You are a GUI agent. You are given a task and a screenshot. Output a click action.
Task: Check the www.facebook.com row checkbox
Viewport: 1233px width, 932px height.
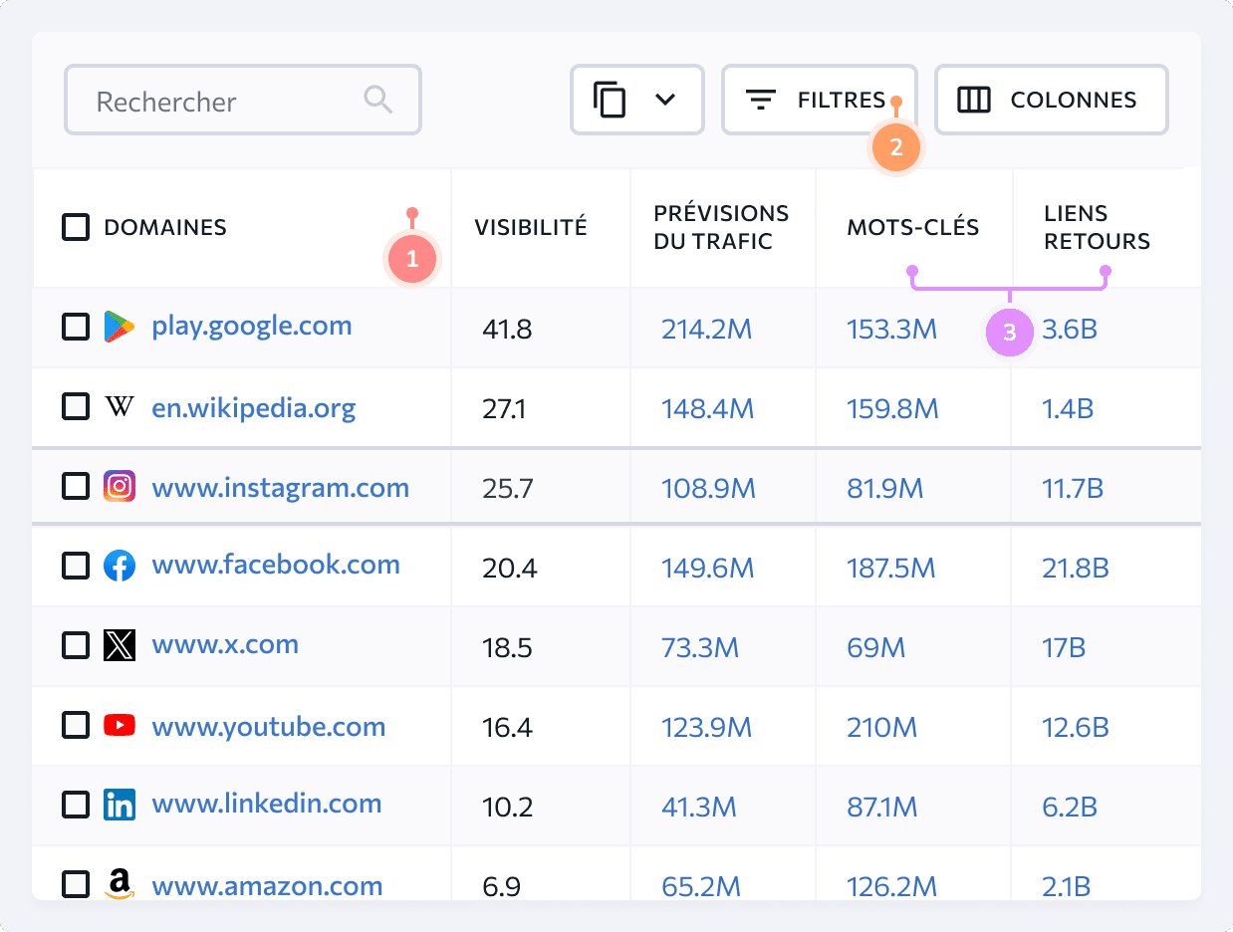[x=76, y=566]
